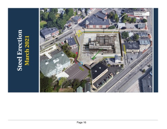Image resolution: width=167 pixels, height=129 pixels.
Task: Click the Page 16 footer text
Action: tap(81, 122)
